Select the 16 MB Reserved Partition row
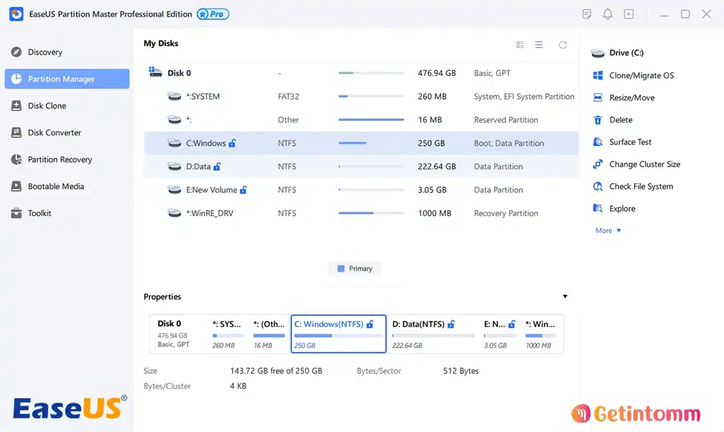 (x=361, y=120)
